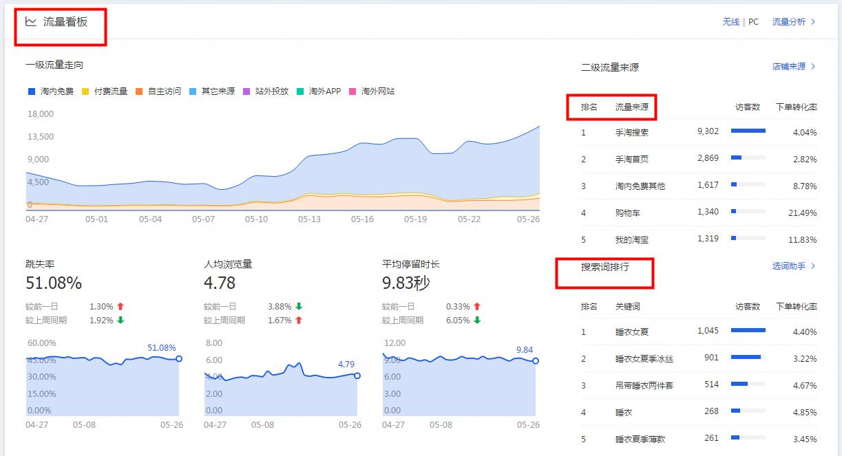Click the visitor progress bar beside 手淘搜索
Screen dimensions: 842x456
point(748,131)
